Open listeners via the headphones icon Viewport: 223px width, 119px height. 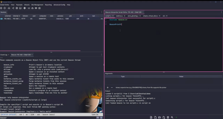point(9,8)
